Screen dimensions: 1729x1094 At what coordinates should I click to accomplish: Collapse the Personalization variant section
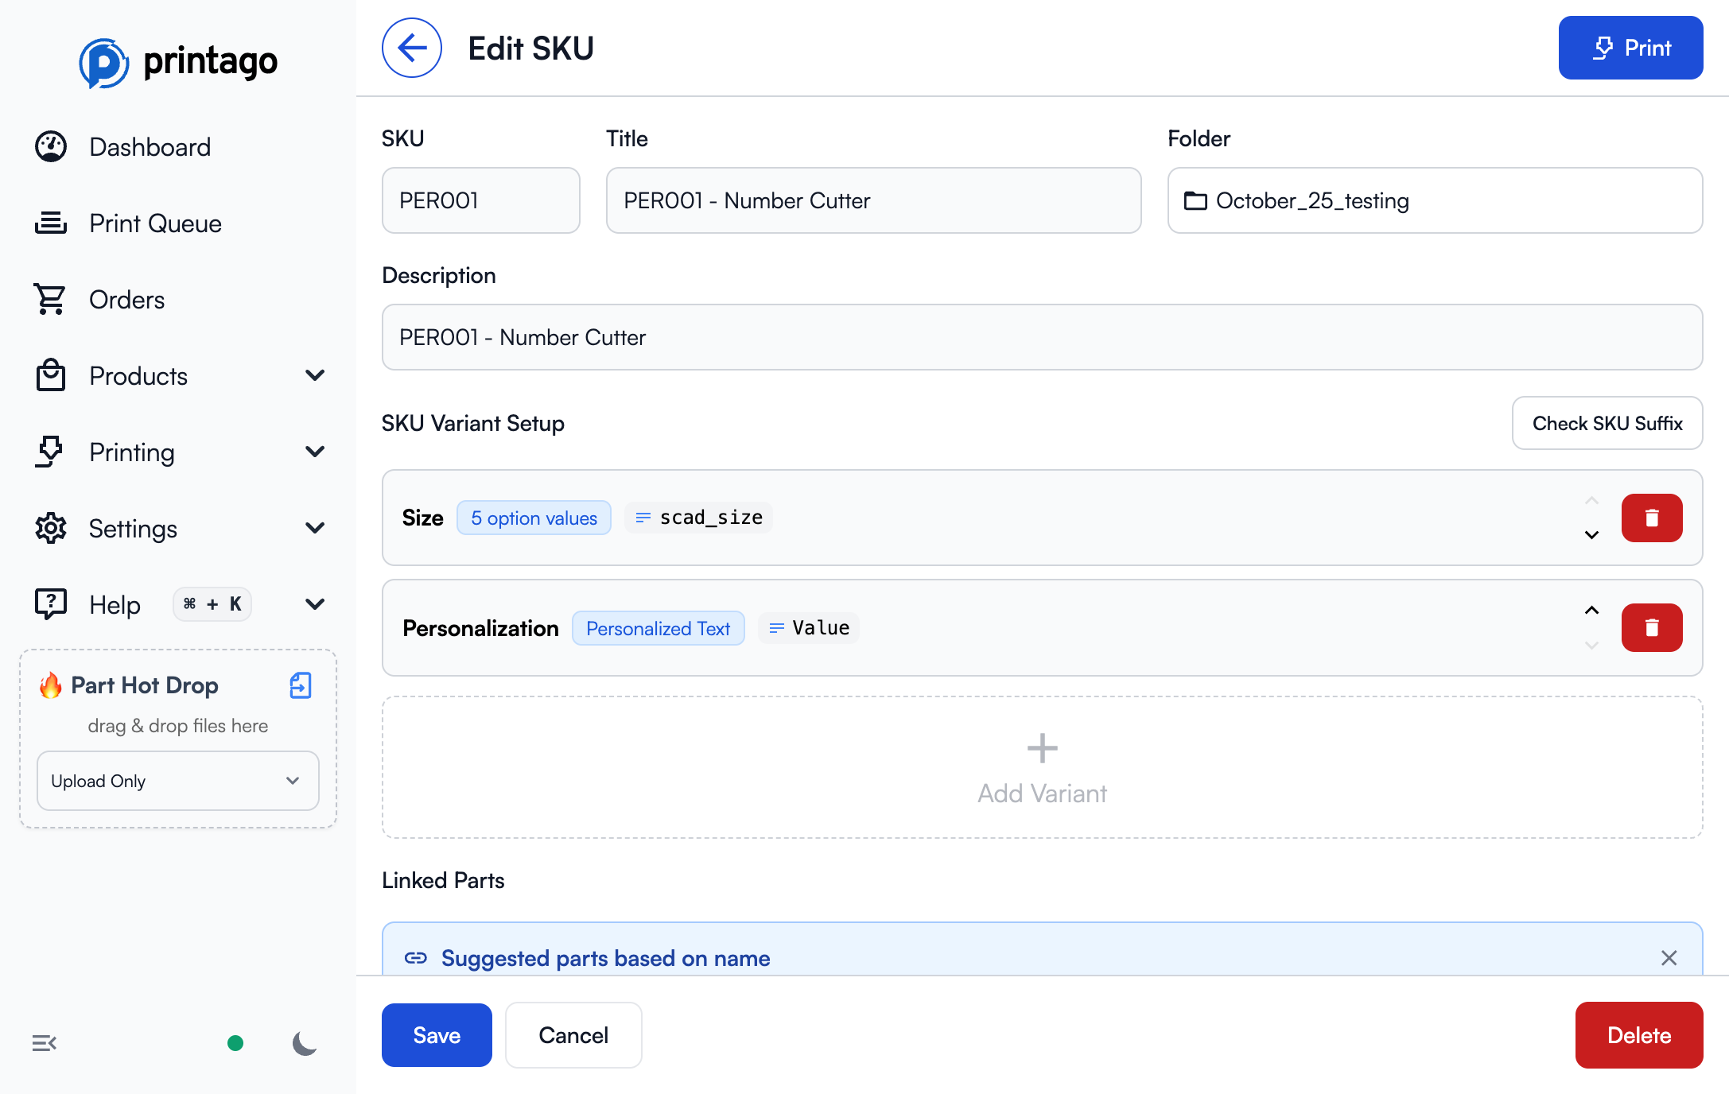(1591, 611)
